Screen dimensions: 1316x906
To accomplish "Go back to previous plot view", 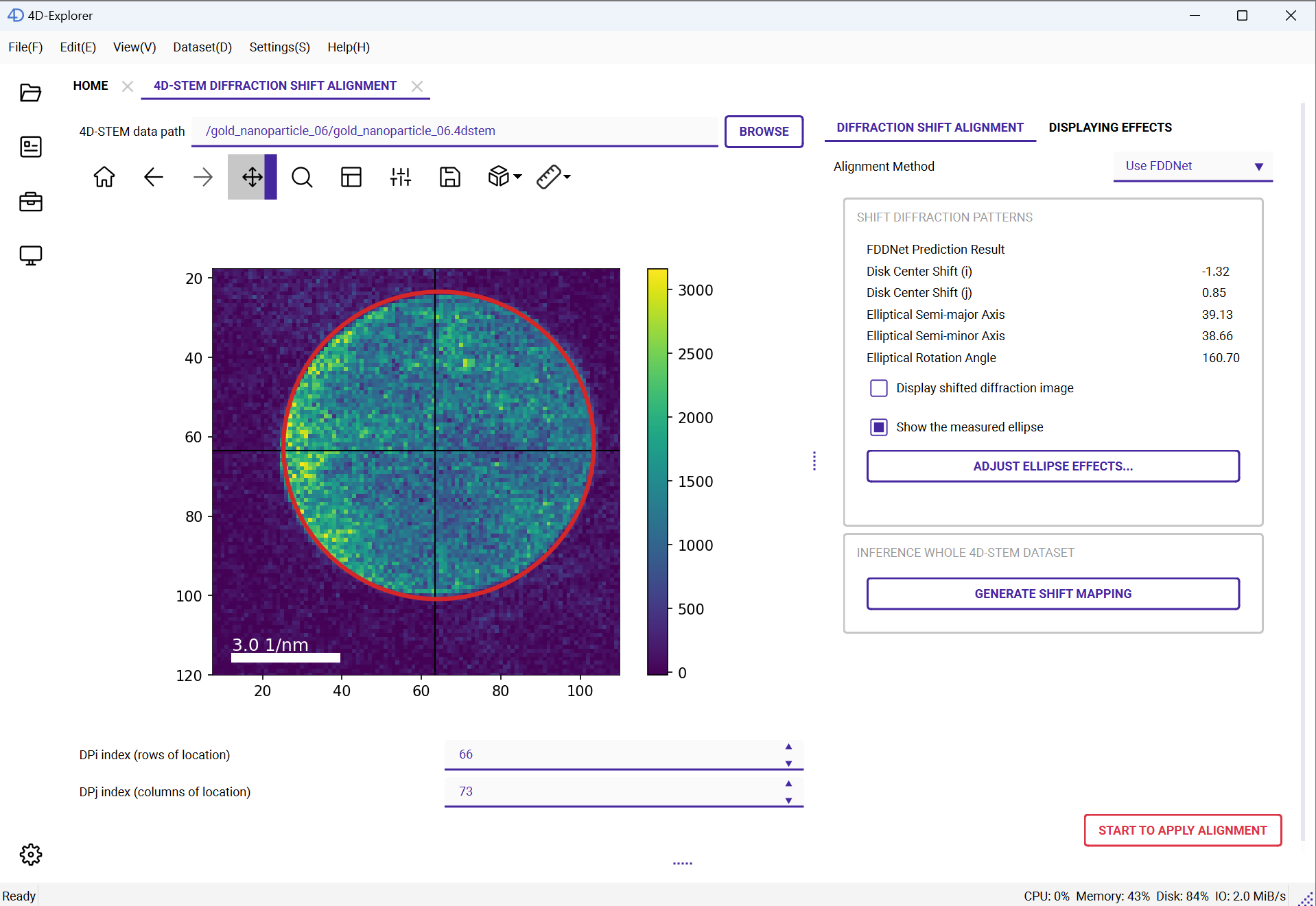I will pos(154,177).
